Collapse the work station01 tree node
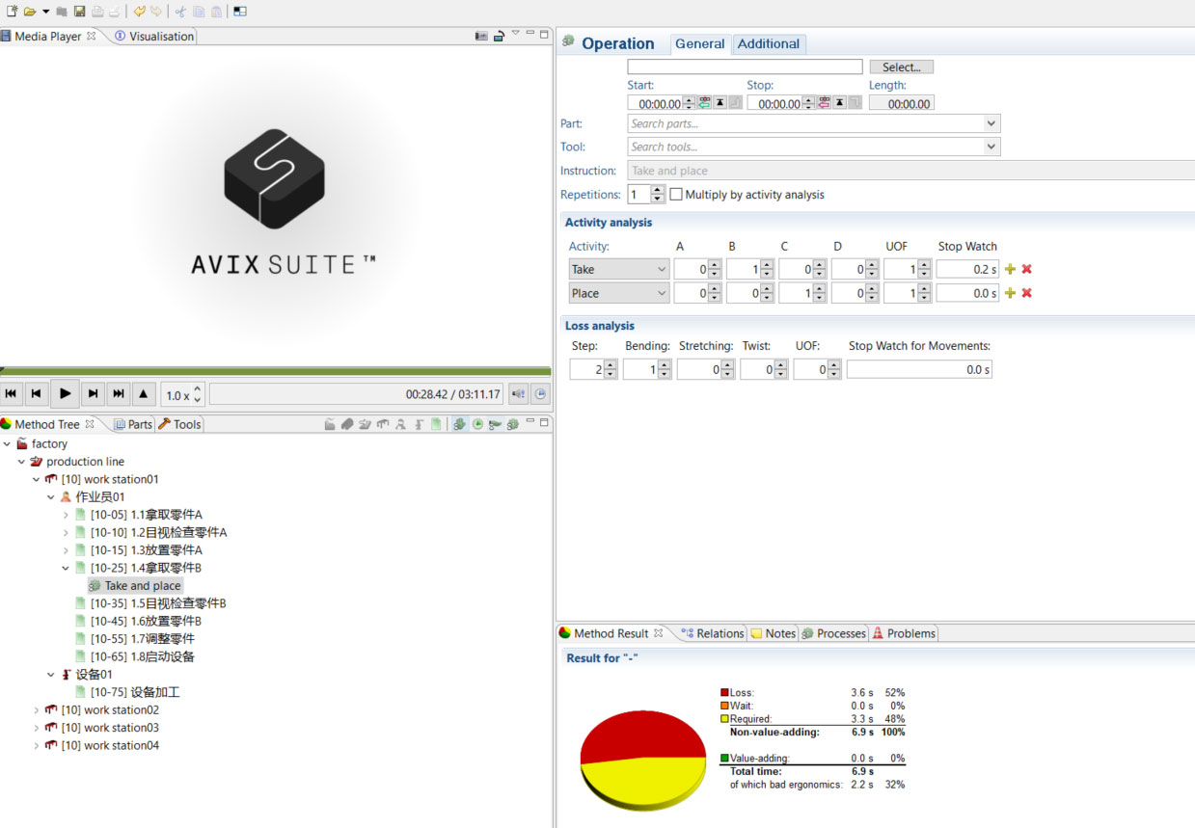The height and width of the screenshot is (828, 1195). (37, 479)
